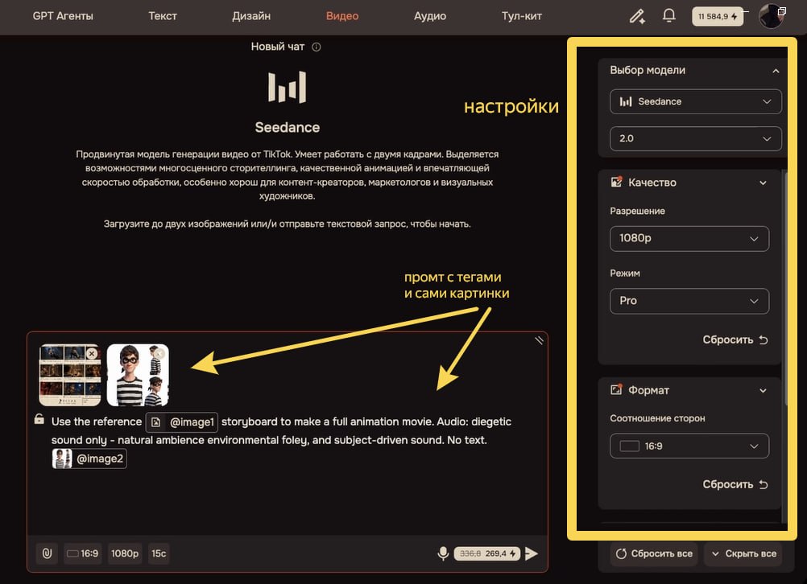Click the Формат section icon
This screenshot has height=584, width=807.
[x=616, y=389]
